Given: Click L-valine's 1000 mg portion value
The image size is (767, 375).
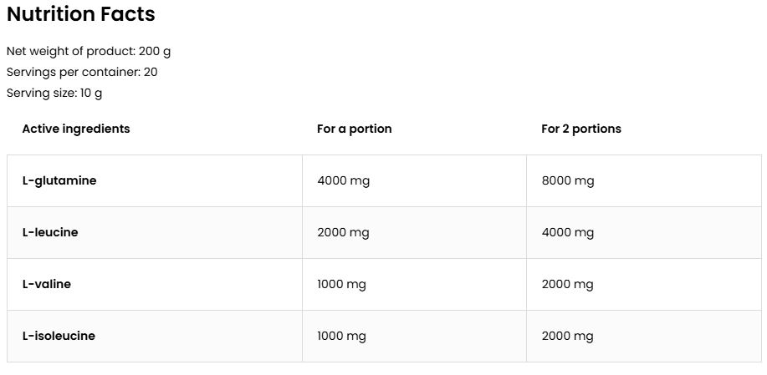Looking at the screenshot, I should pyautogui.click(x=342, y=284).
